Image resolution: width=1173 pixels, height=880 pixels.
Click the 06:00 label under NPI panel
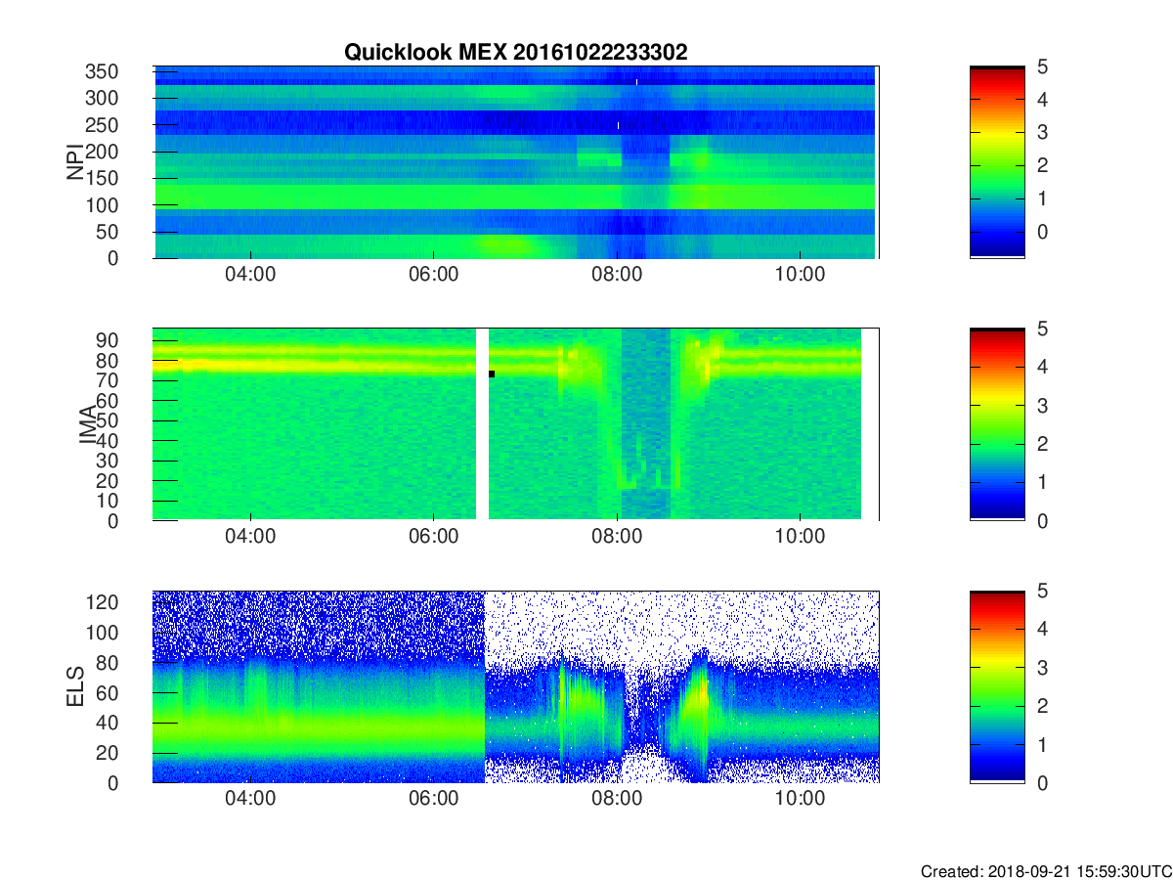(434, 276)
